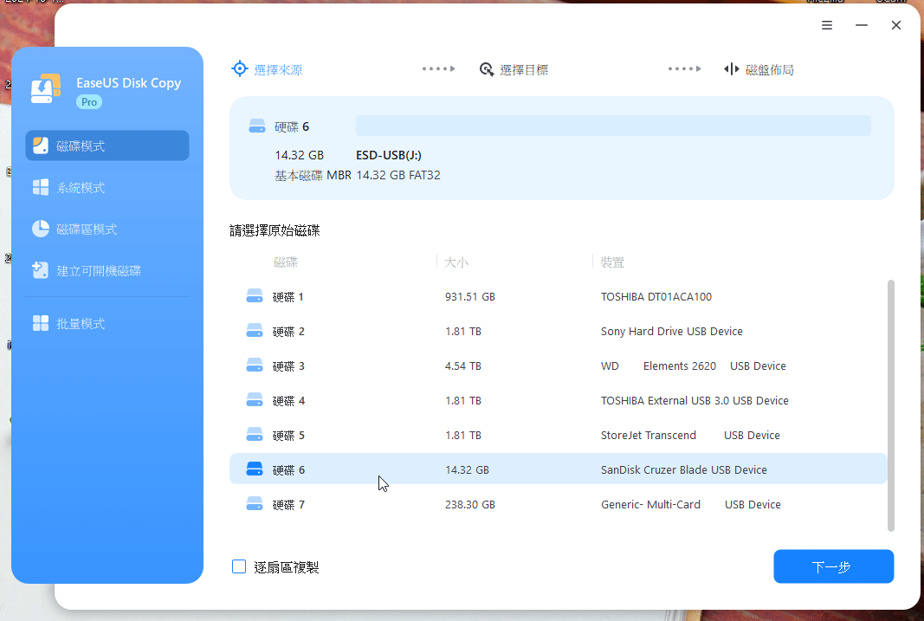924x621 pixels.
Task: Click the 建立可開機磁碟 disk icon
Action: (40, 270)
